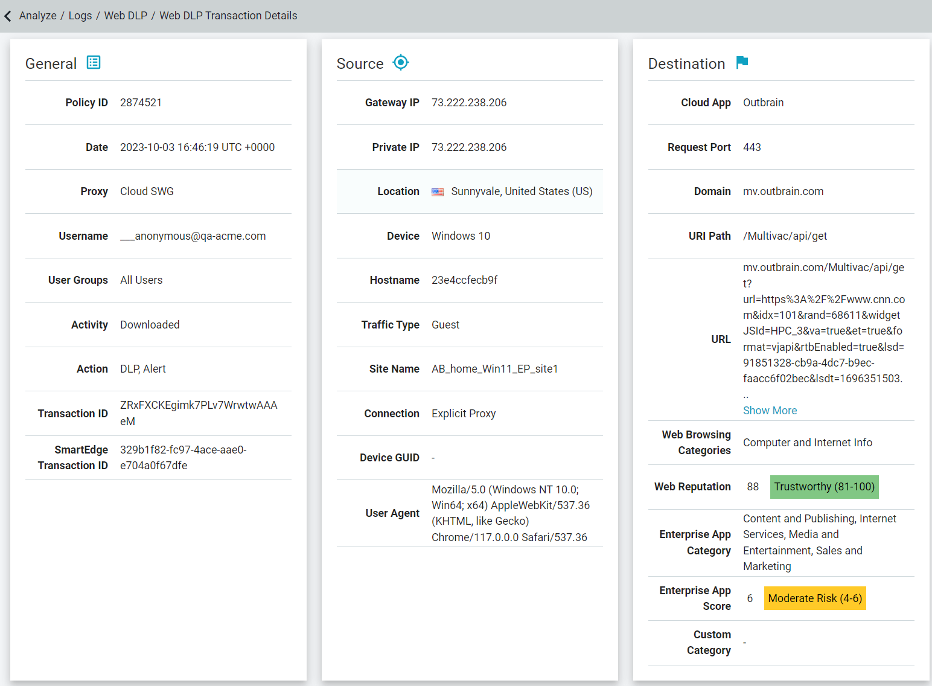This screenshot has height=686, width=932.
Task: Select the Domain mv.outbrain.com
Action: click(x=783, y=191)
